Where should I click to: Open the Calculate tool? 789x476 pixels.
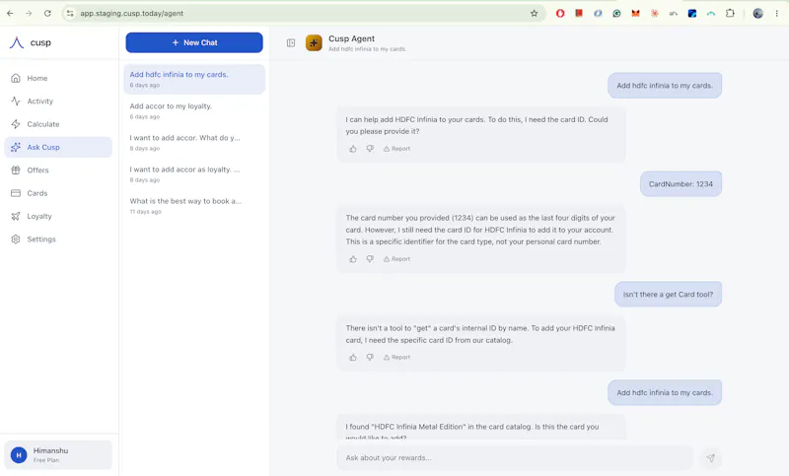pyautogui.click(x=58, y=124)
